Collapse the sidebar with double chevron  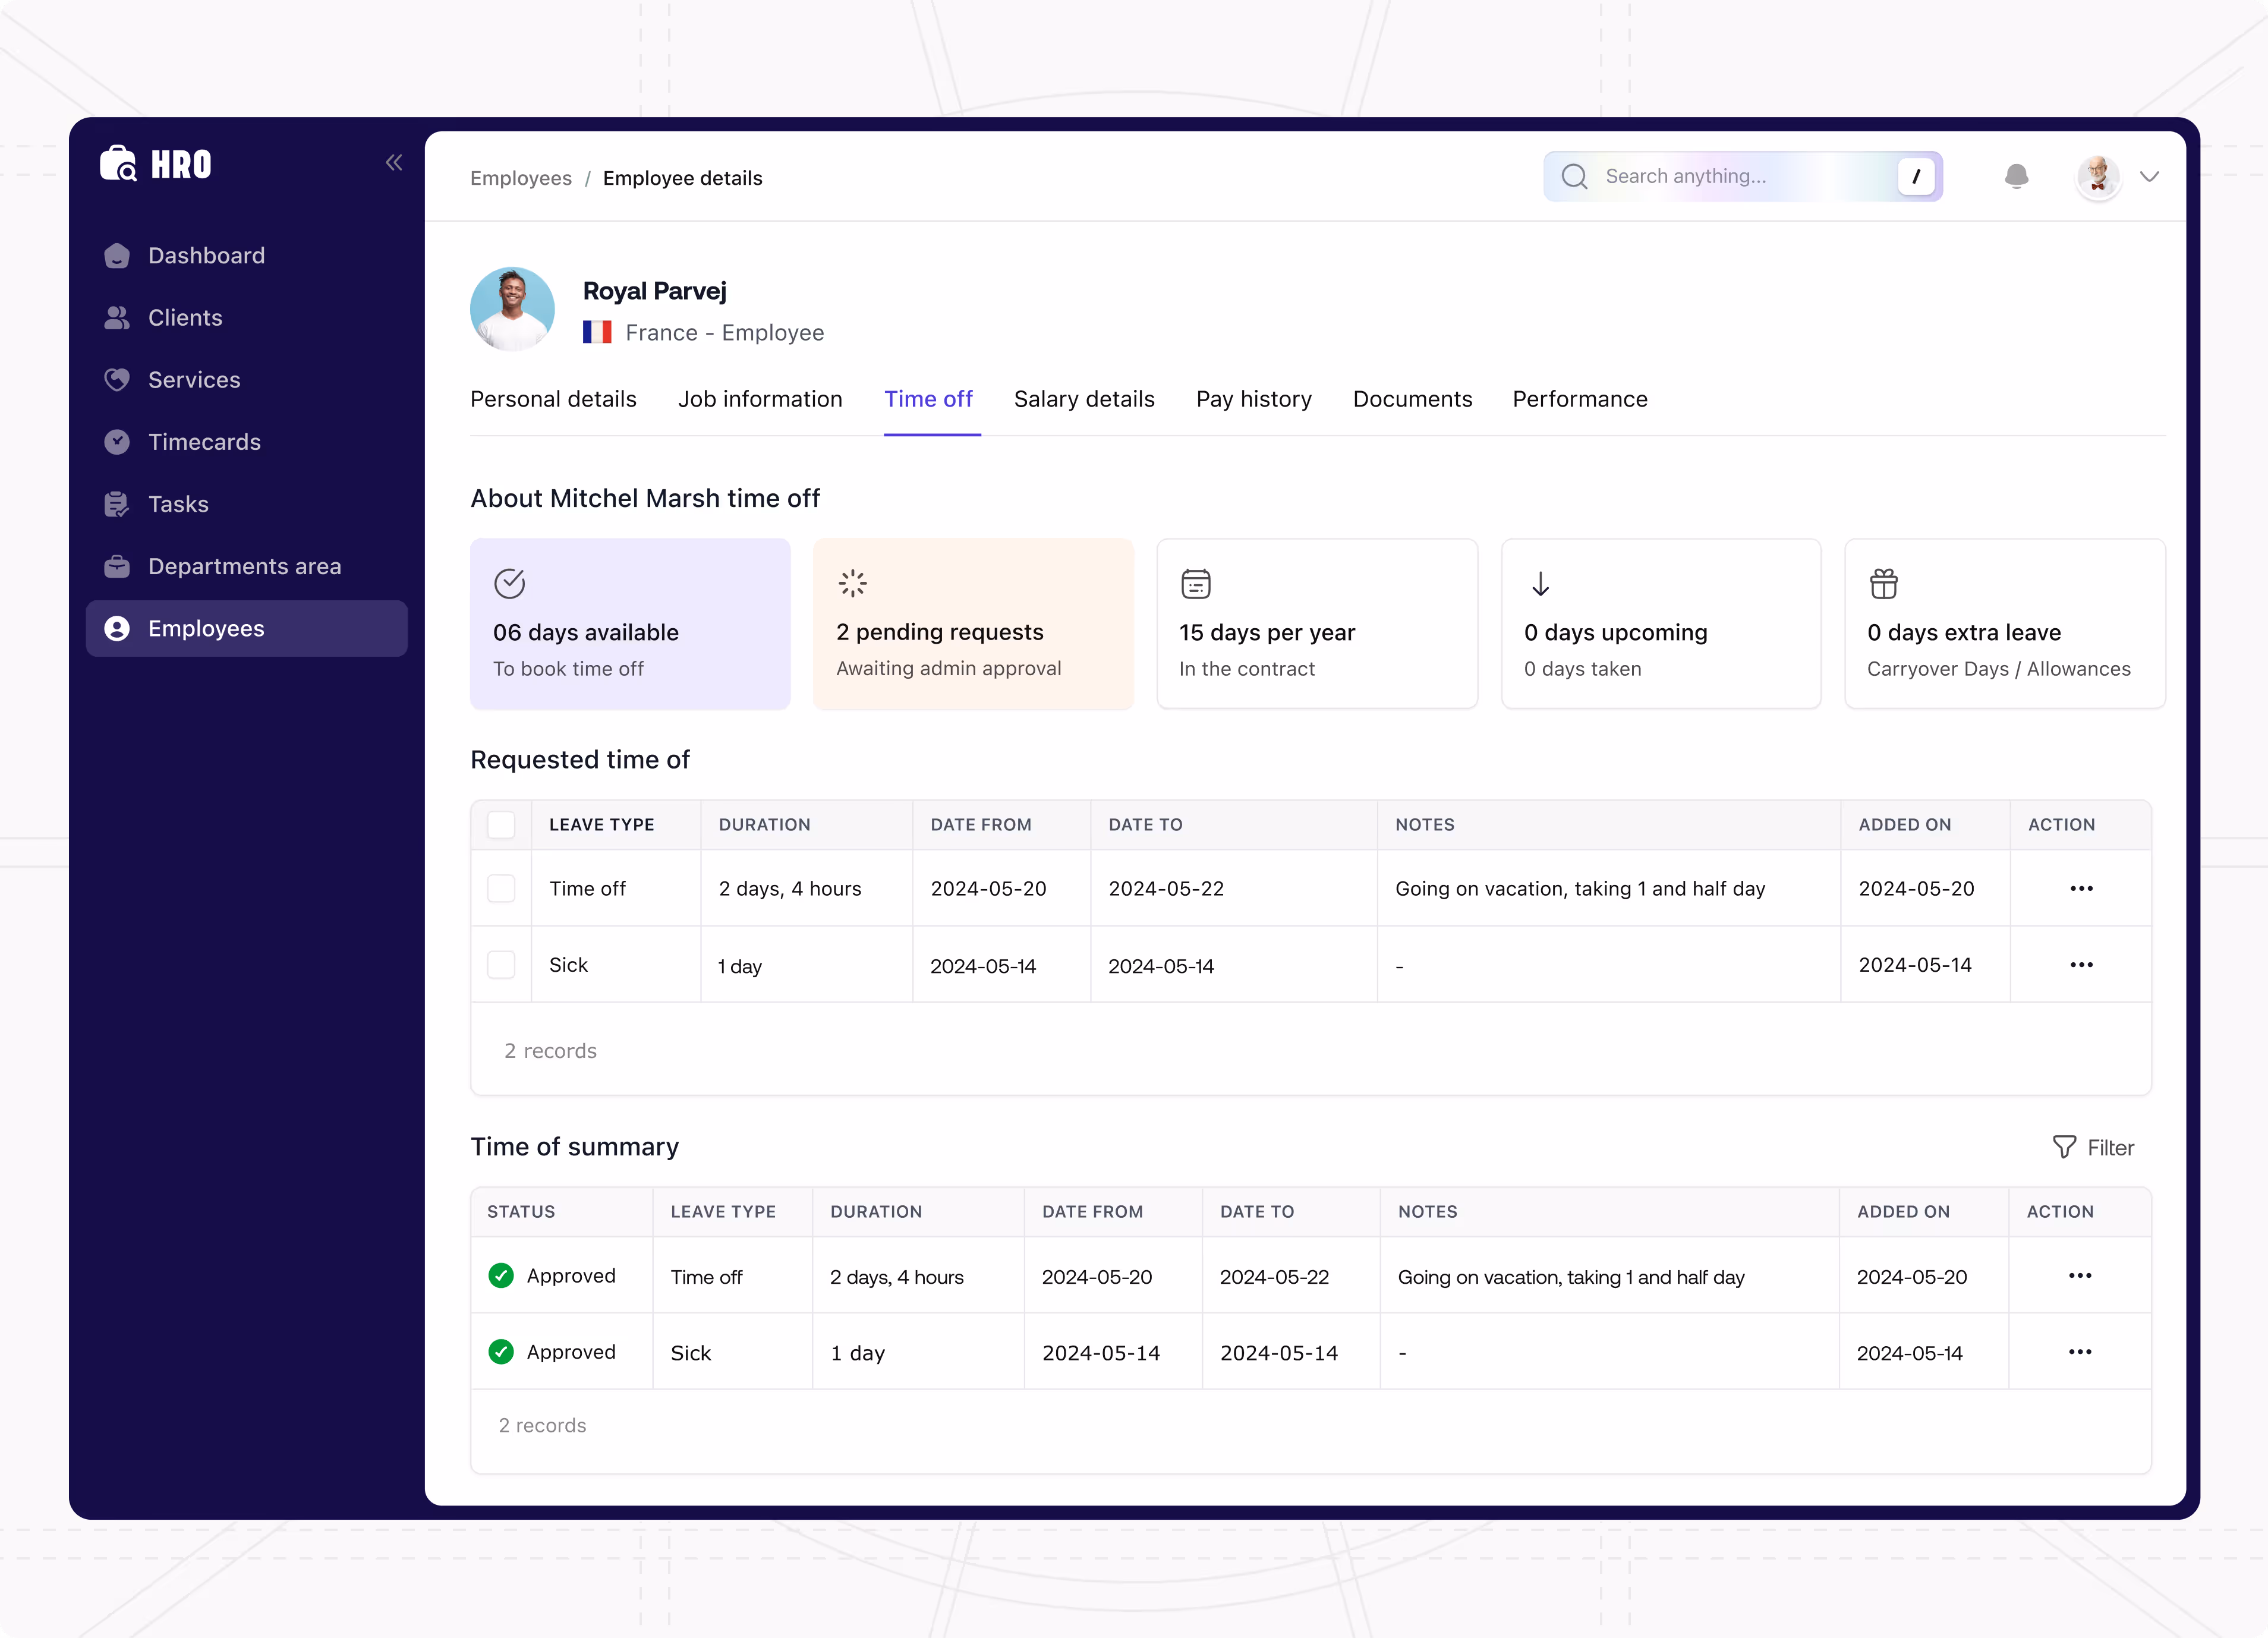(394, 163)
